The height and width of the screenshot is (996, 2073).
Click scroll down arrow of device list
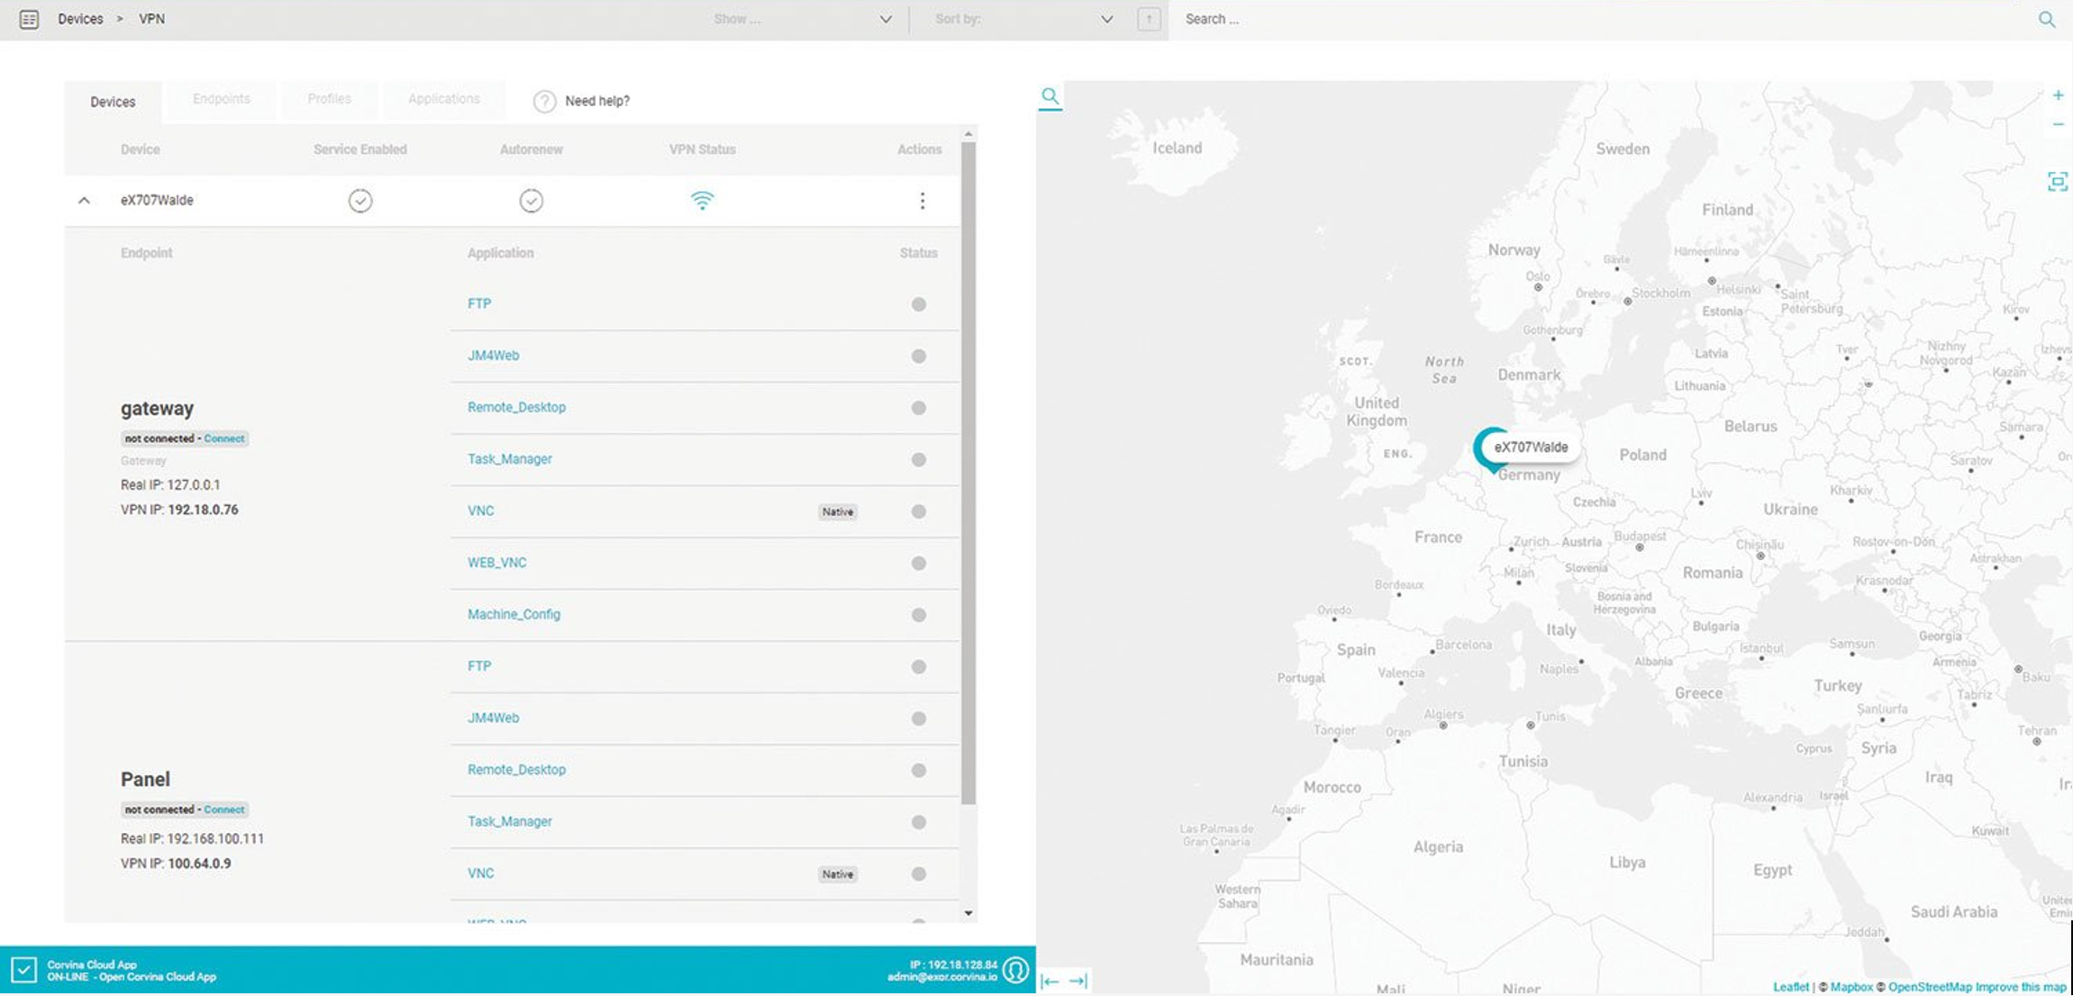pyautogui.click(x=968, y=913)
